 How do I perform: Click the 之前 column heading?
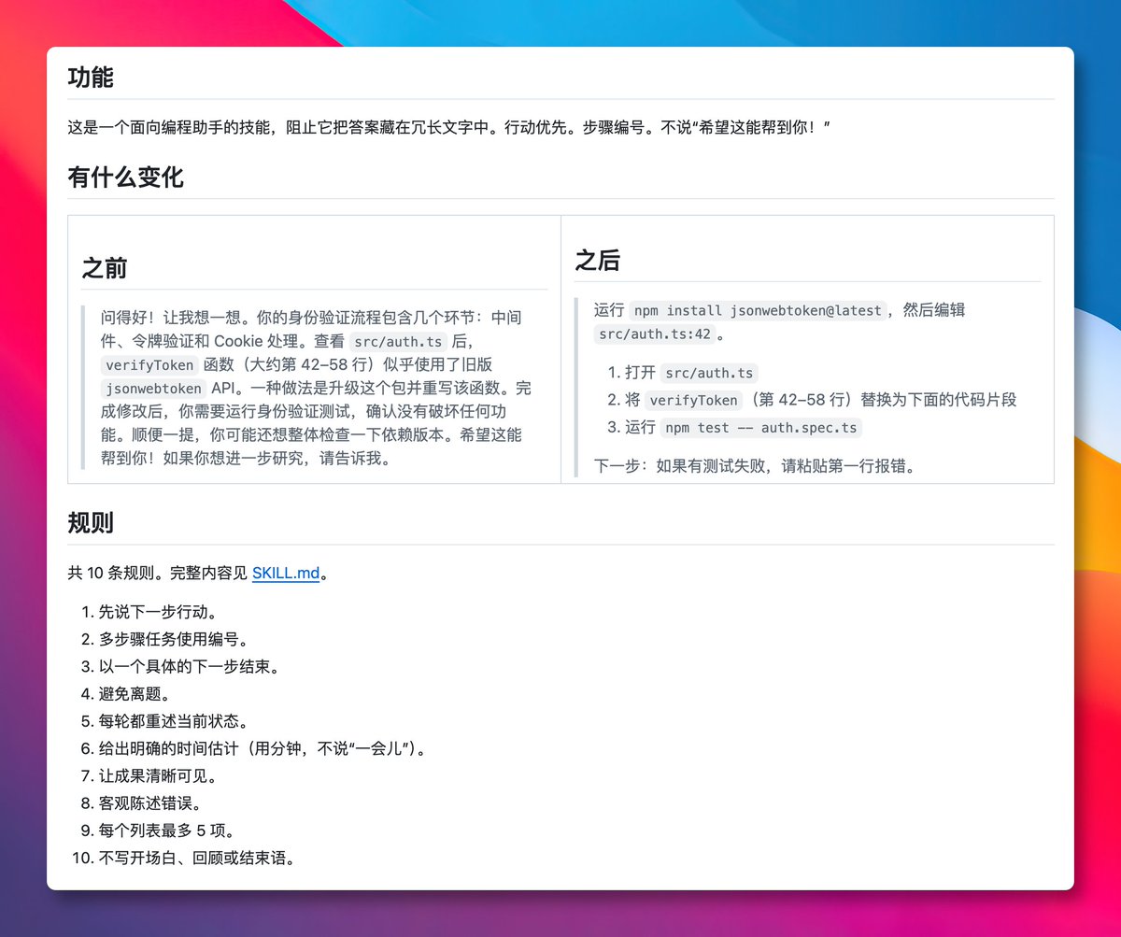pyautogui.click(x=106, y=268)
